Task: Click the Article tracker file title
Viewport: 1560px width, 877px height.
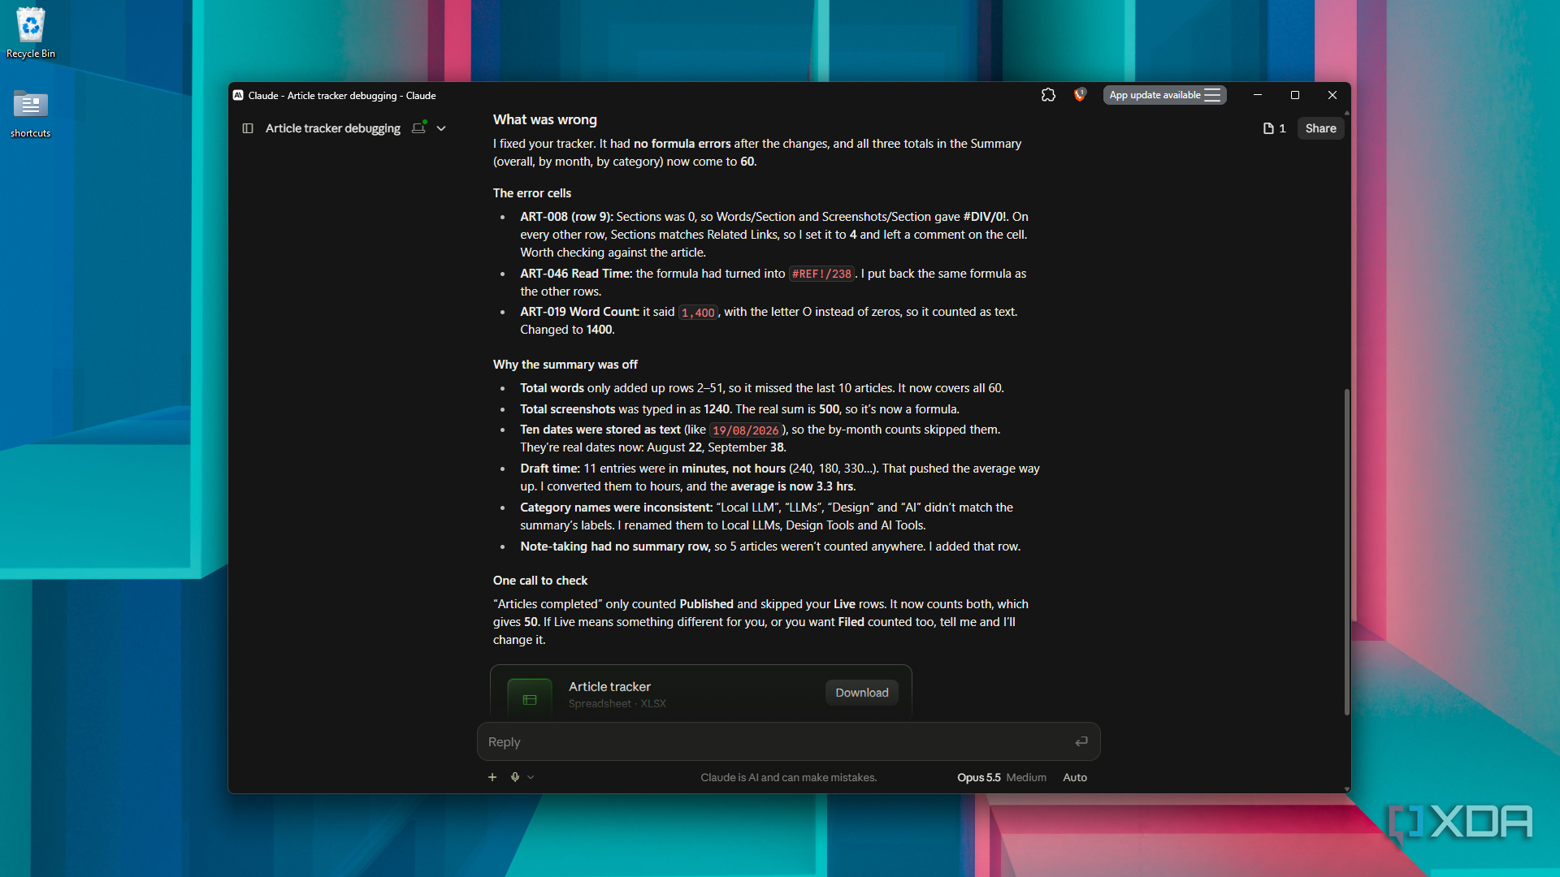Action: (x=609, y=687)
